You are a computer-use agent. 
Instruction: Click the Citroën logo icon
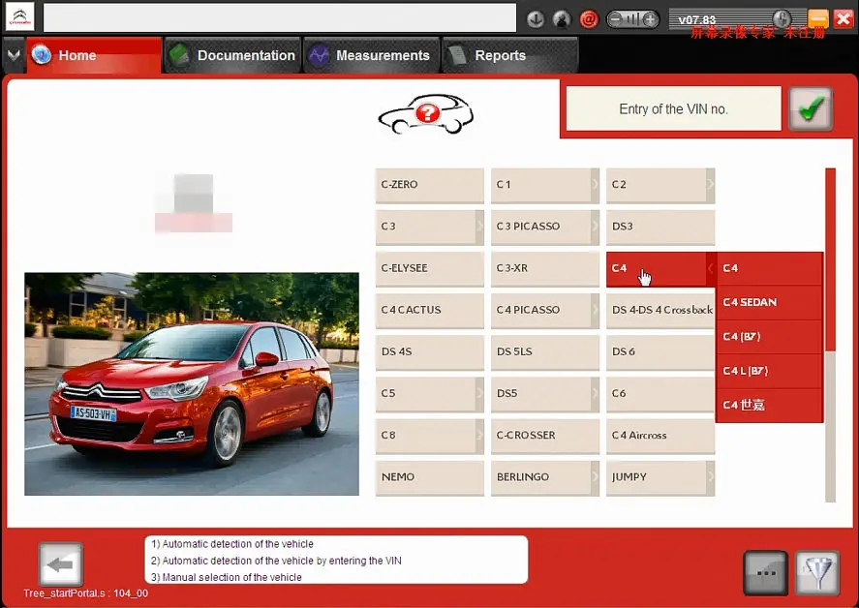point(19,17)
